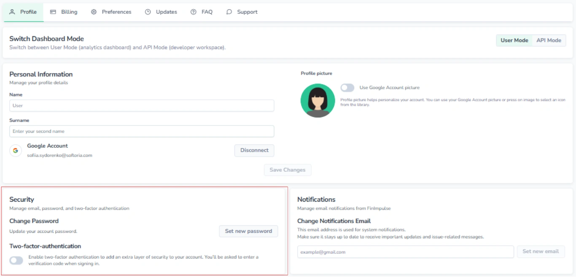Click the Surname input field
Viewport: 576px width, 277px height.
141,131
